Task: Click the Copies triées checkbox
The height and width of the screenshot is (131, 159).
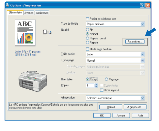Action: coord(102,86)
